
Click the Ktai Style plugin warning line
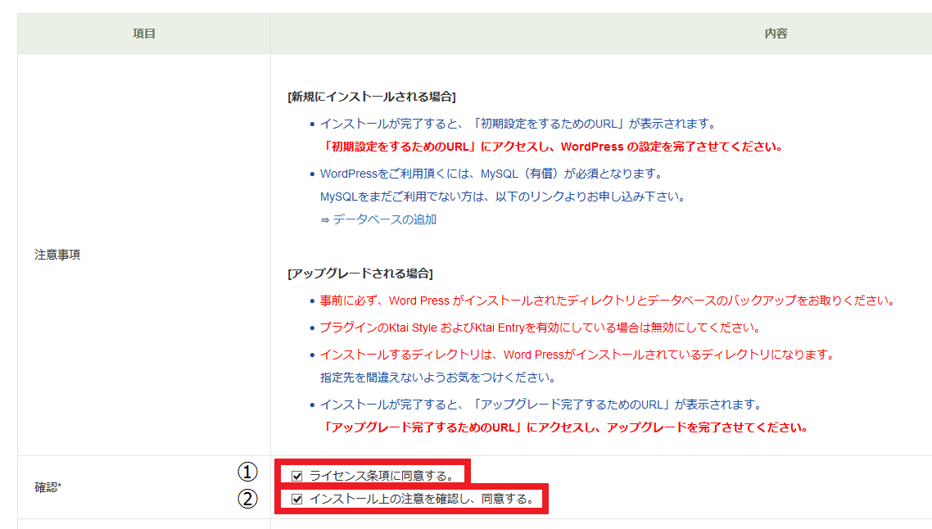pos(540,328)
